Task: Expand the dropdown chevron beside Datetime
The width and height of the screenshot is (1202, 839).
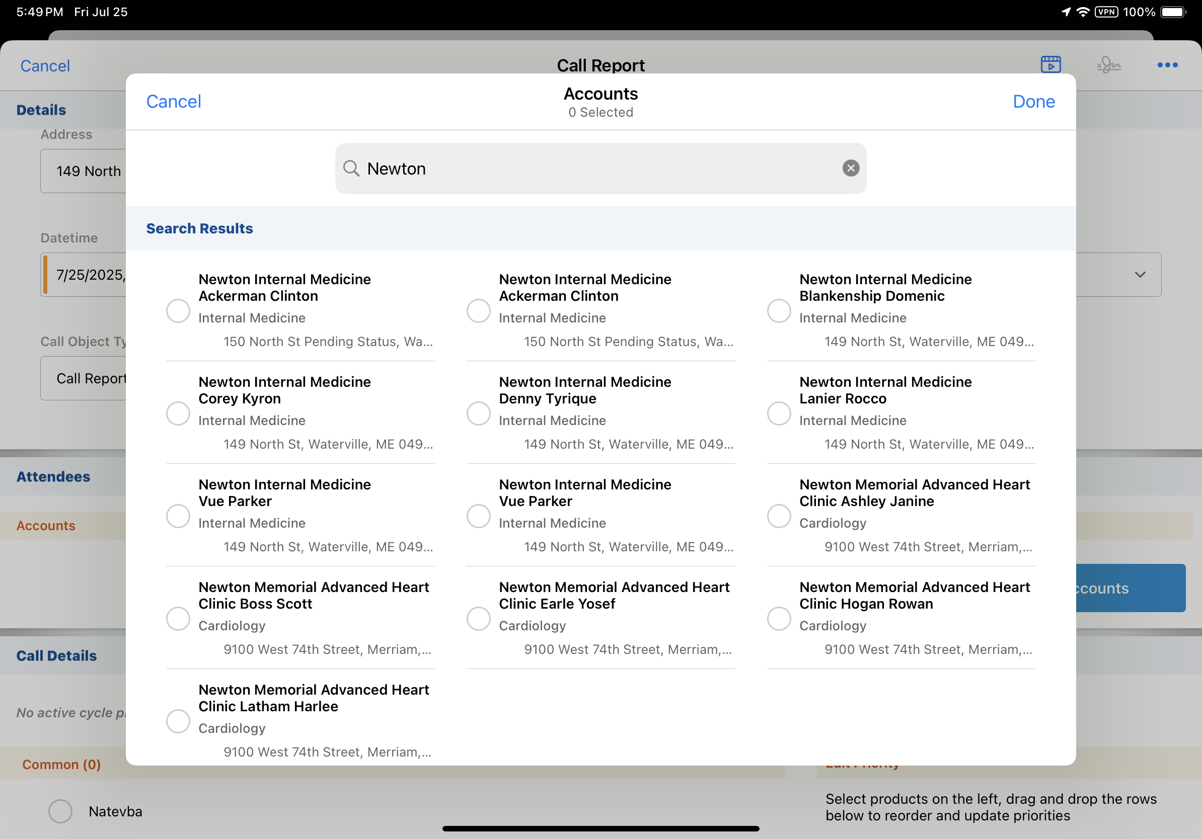Action: [x=1140, y=275]
